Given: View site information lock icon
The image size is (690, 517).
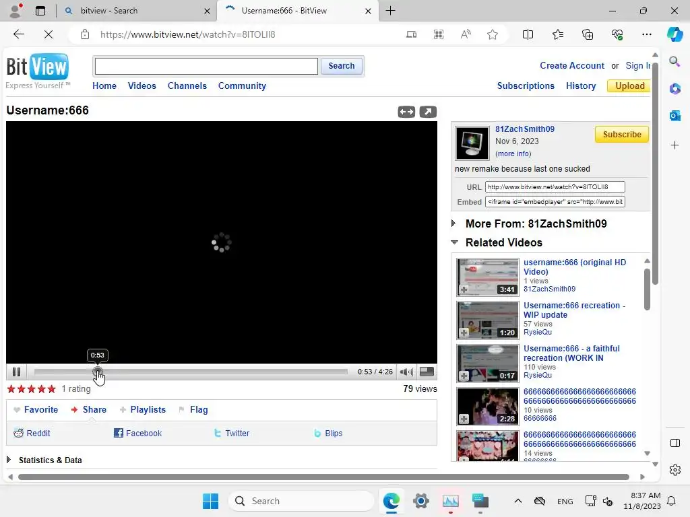Looking at the screenshot, I should click(85, 34).
